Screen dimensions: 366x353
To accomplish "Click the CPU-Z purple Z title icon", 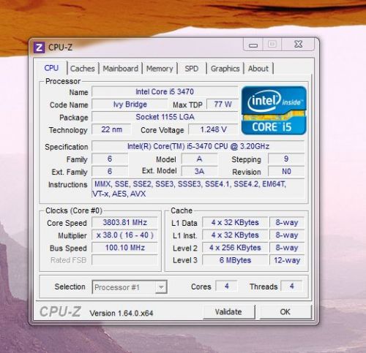I will click(39, 48).
